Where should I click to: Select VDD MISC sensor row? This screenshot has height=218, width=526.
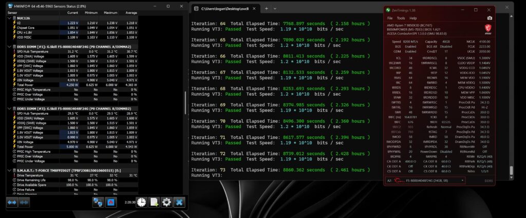coord(72,37)
